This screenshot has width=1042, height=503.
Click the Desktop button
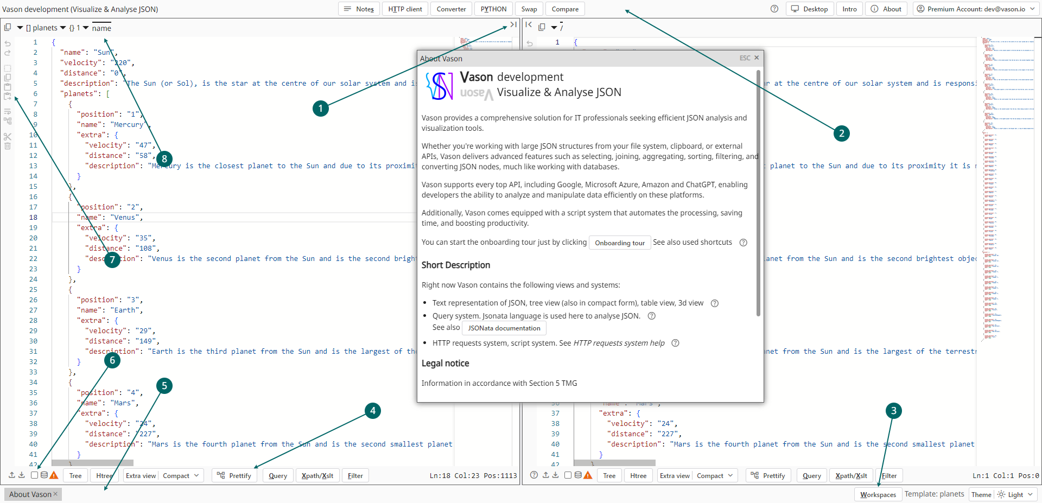pos(809,9)
